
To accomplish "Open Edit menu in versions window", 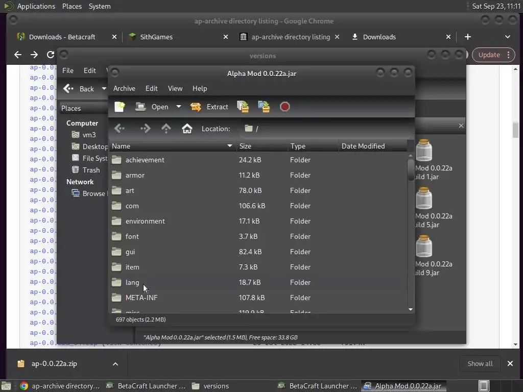I will [90, 70].
